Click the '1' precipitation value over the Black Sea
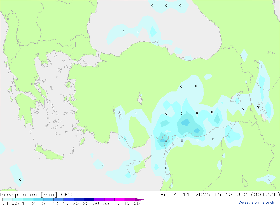280x205 pixels. 152,32
